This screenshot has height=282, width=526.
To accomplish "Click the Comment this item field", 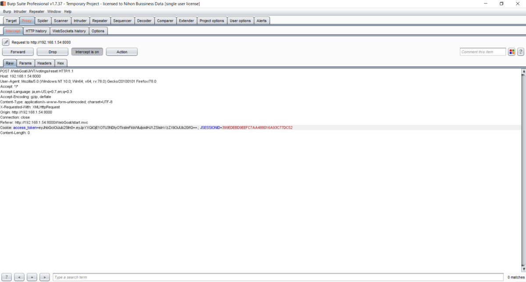I will [483, 52].
